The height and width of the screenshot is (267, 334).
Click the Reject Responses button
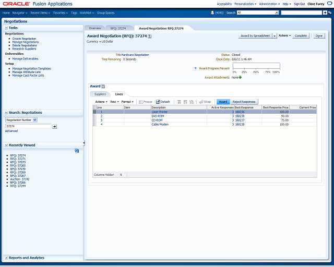[244, 102]
